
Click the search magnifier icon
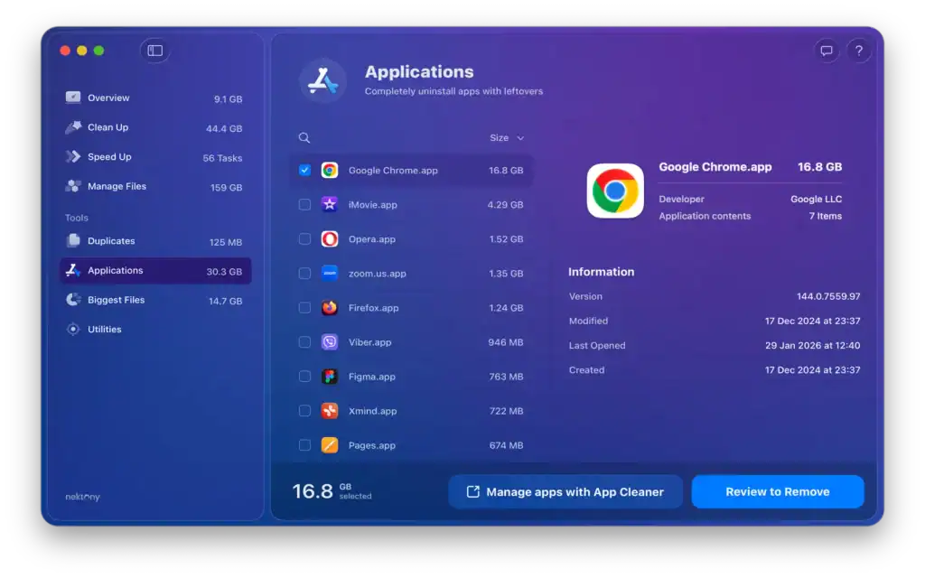click(x=304, y=137)
